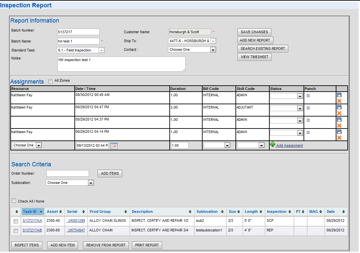Screen dimensions: 360x253
Task: Click save icon for ADJUTANT assignment row
Action: 339,107
